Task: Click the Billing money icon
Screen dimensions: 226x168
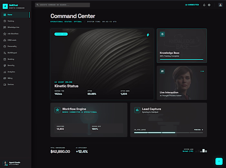Action: coord(5,78)
